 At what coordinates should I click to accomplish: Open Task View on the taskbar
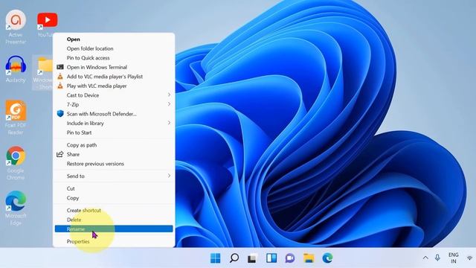coord(253,258)
